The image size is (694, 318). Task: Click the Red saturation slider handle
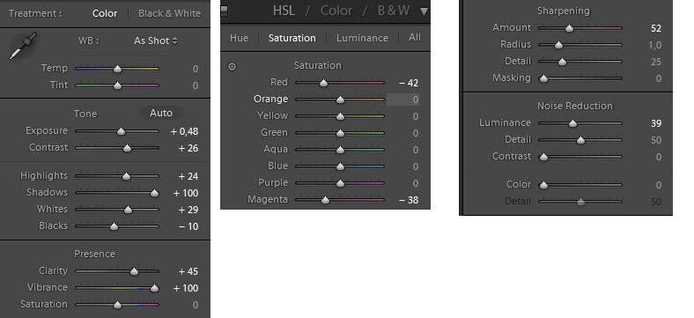tap(323, 83)
